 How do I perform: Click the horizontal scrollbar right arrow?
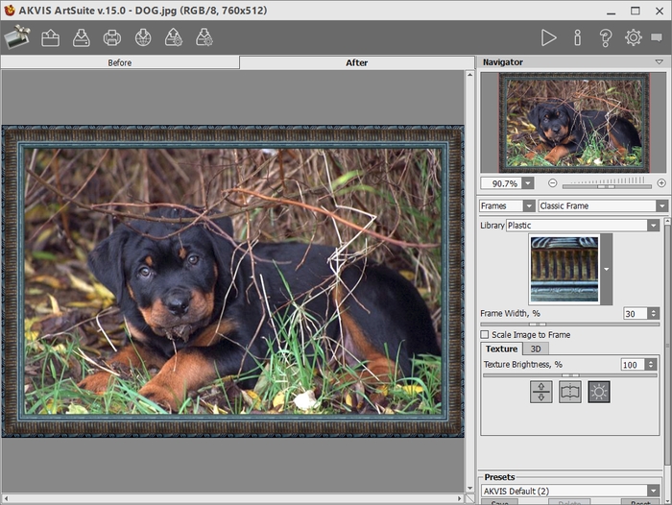(x=460, y=498)
